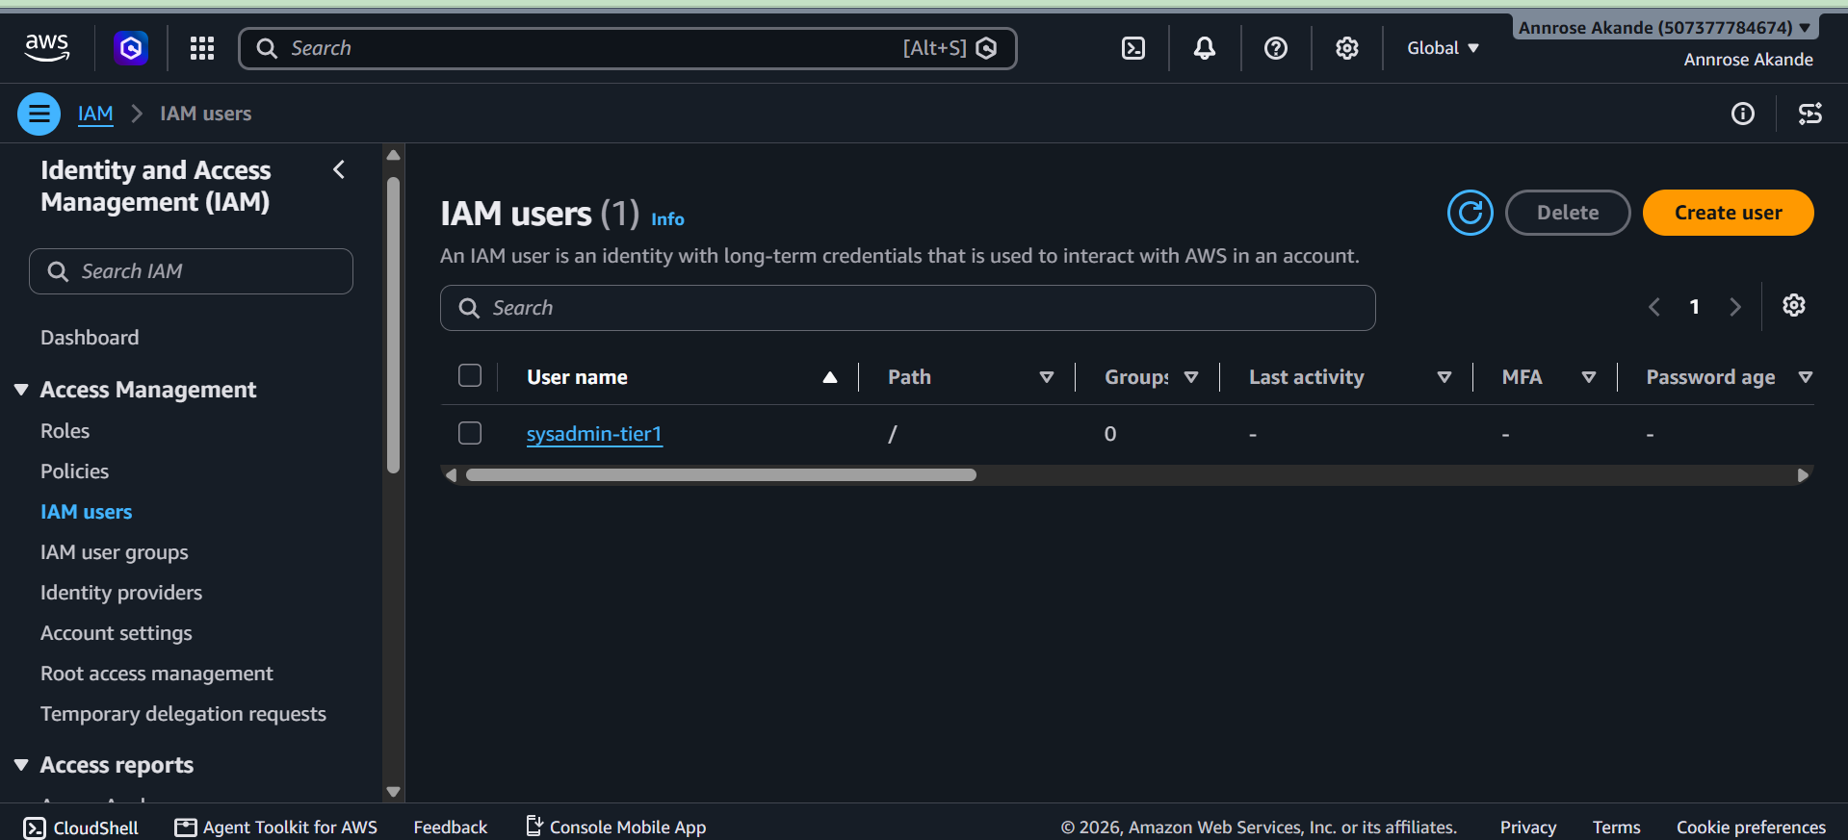
Task: Click the sidebar vertical scrollbar thumb
Action: 393,325
